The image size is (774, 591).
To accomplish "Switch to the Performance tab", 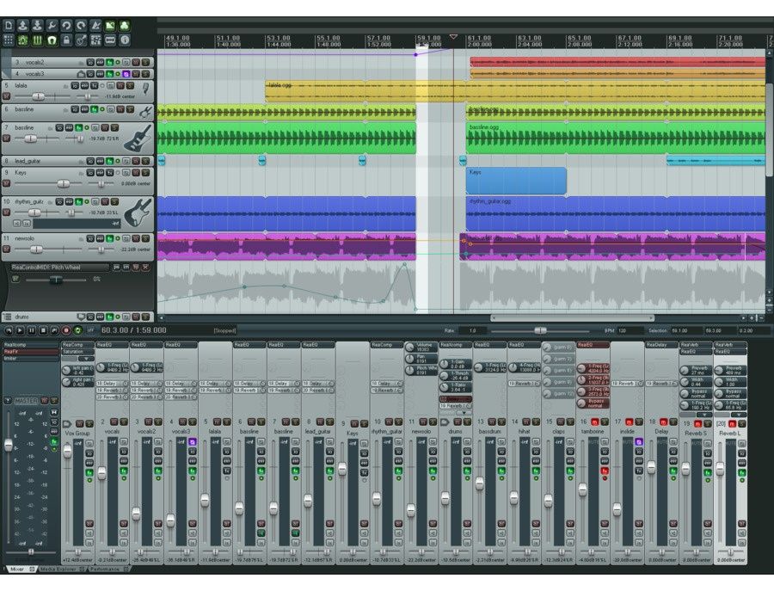I will click(106, 569).
